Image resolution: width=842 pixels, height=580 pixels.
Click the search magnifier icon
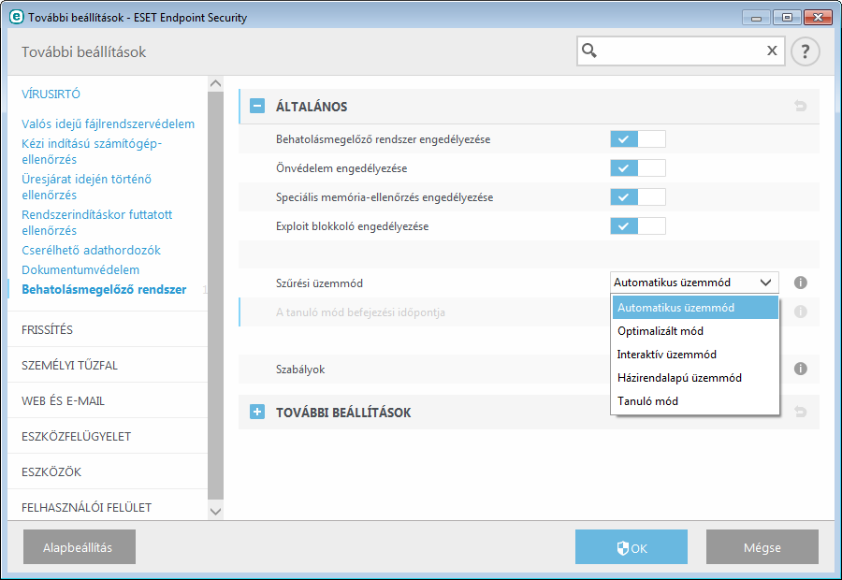[589, 51]
